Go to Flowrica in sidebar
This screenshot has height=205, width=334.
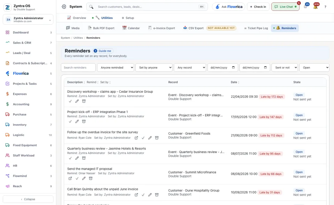pyautogui.click(x=29, y=74)
